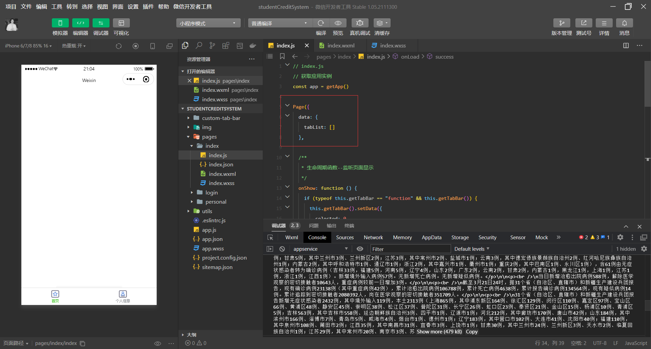
Task: Click the split editor icon
Action: click(x=626, y=45)
